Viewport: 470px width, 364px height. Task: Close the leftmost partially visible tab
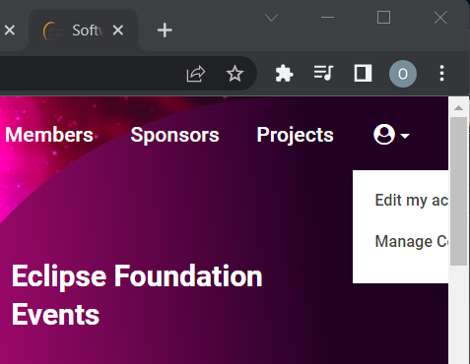point(10,30)
